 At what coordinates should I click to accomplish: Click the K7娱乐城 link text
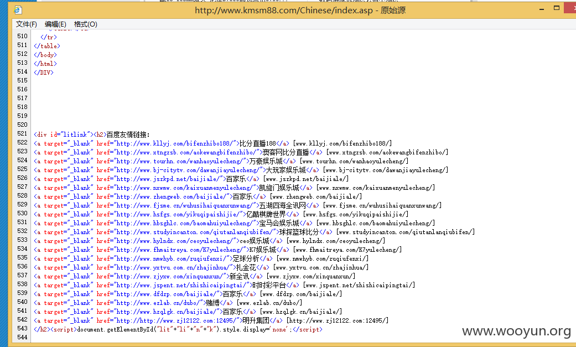(x=263, y=250)
